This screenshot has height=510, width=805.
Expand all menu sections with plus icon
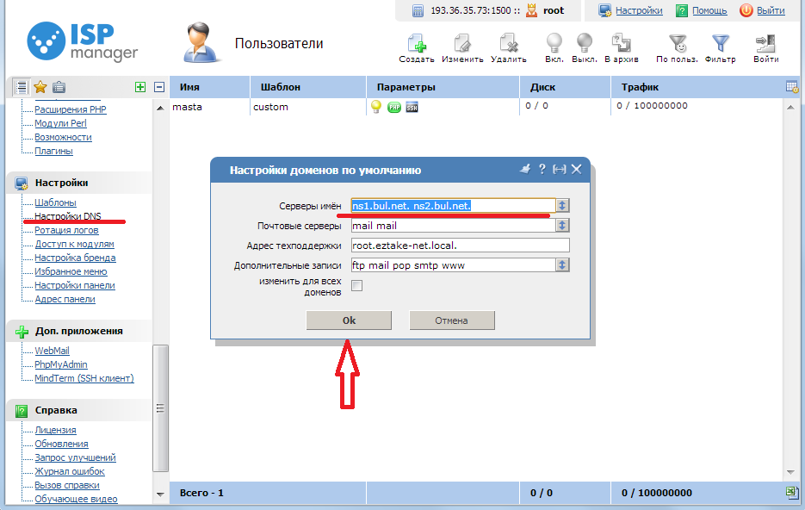140,87
